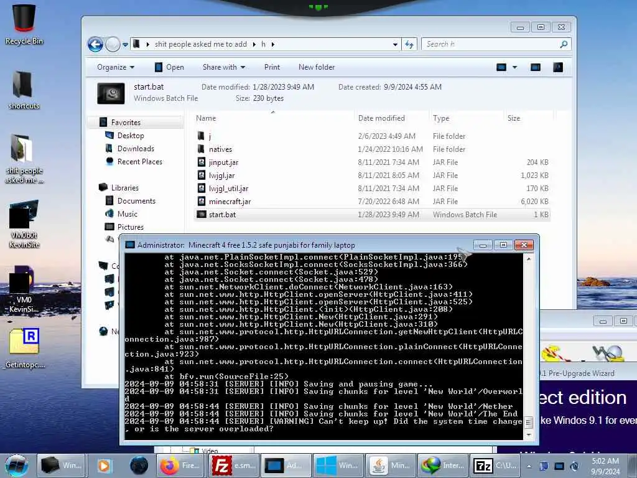Open the Recycle Bin desktop icon
The width and height of the screenshot is (637, 478).
click(24, 24)
